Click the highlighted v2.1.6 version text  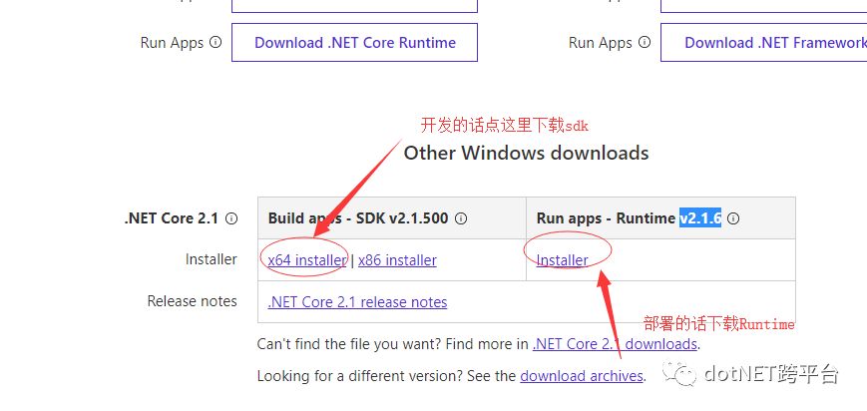(x=700, y=218)
